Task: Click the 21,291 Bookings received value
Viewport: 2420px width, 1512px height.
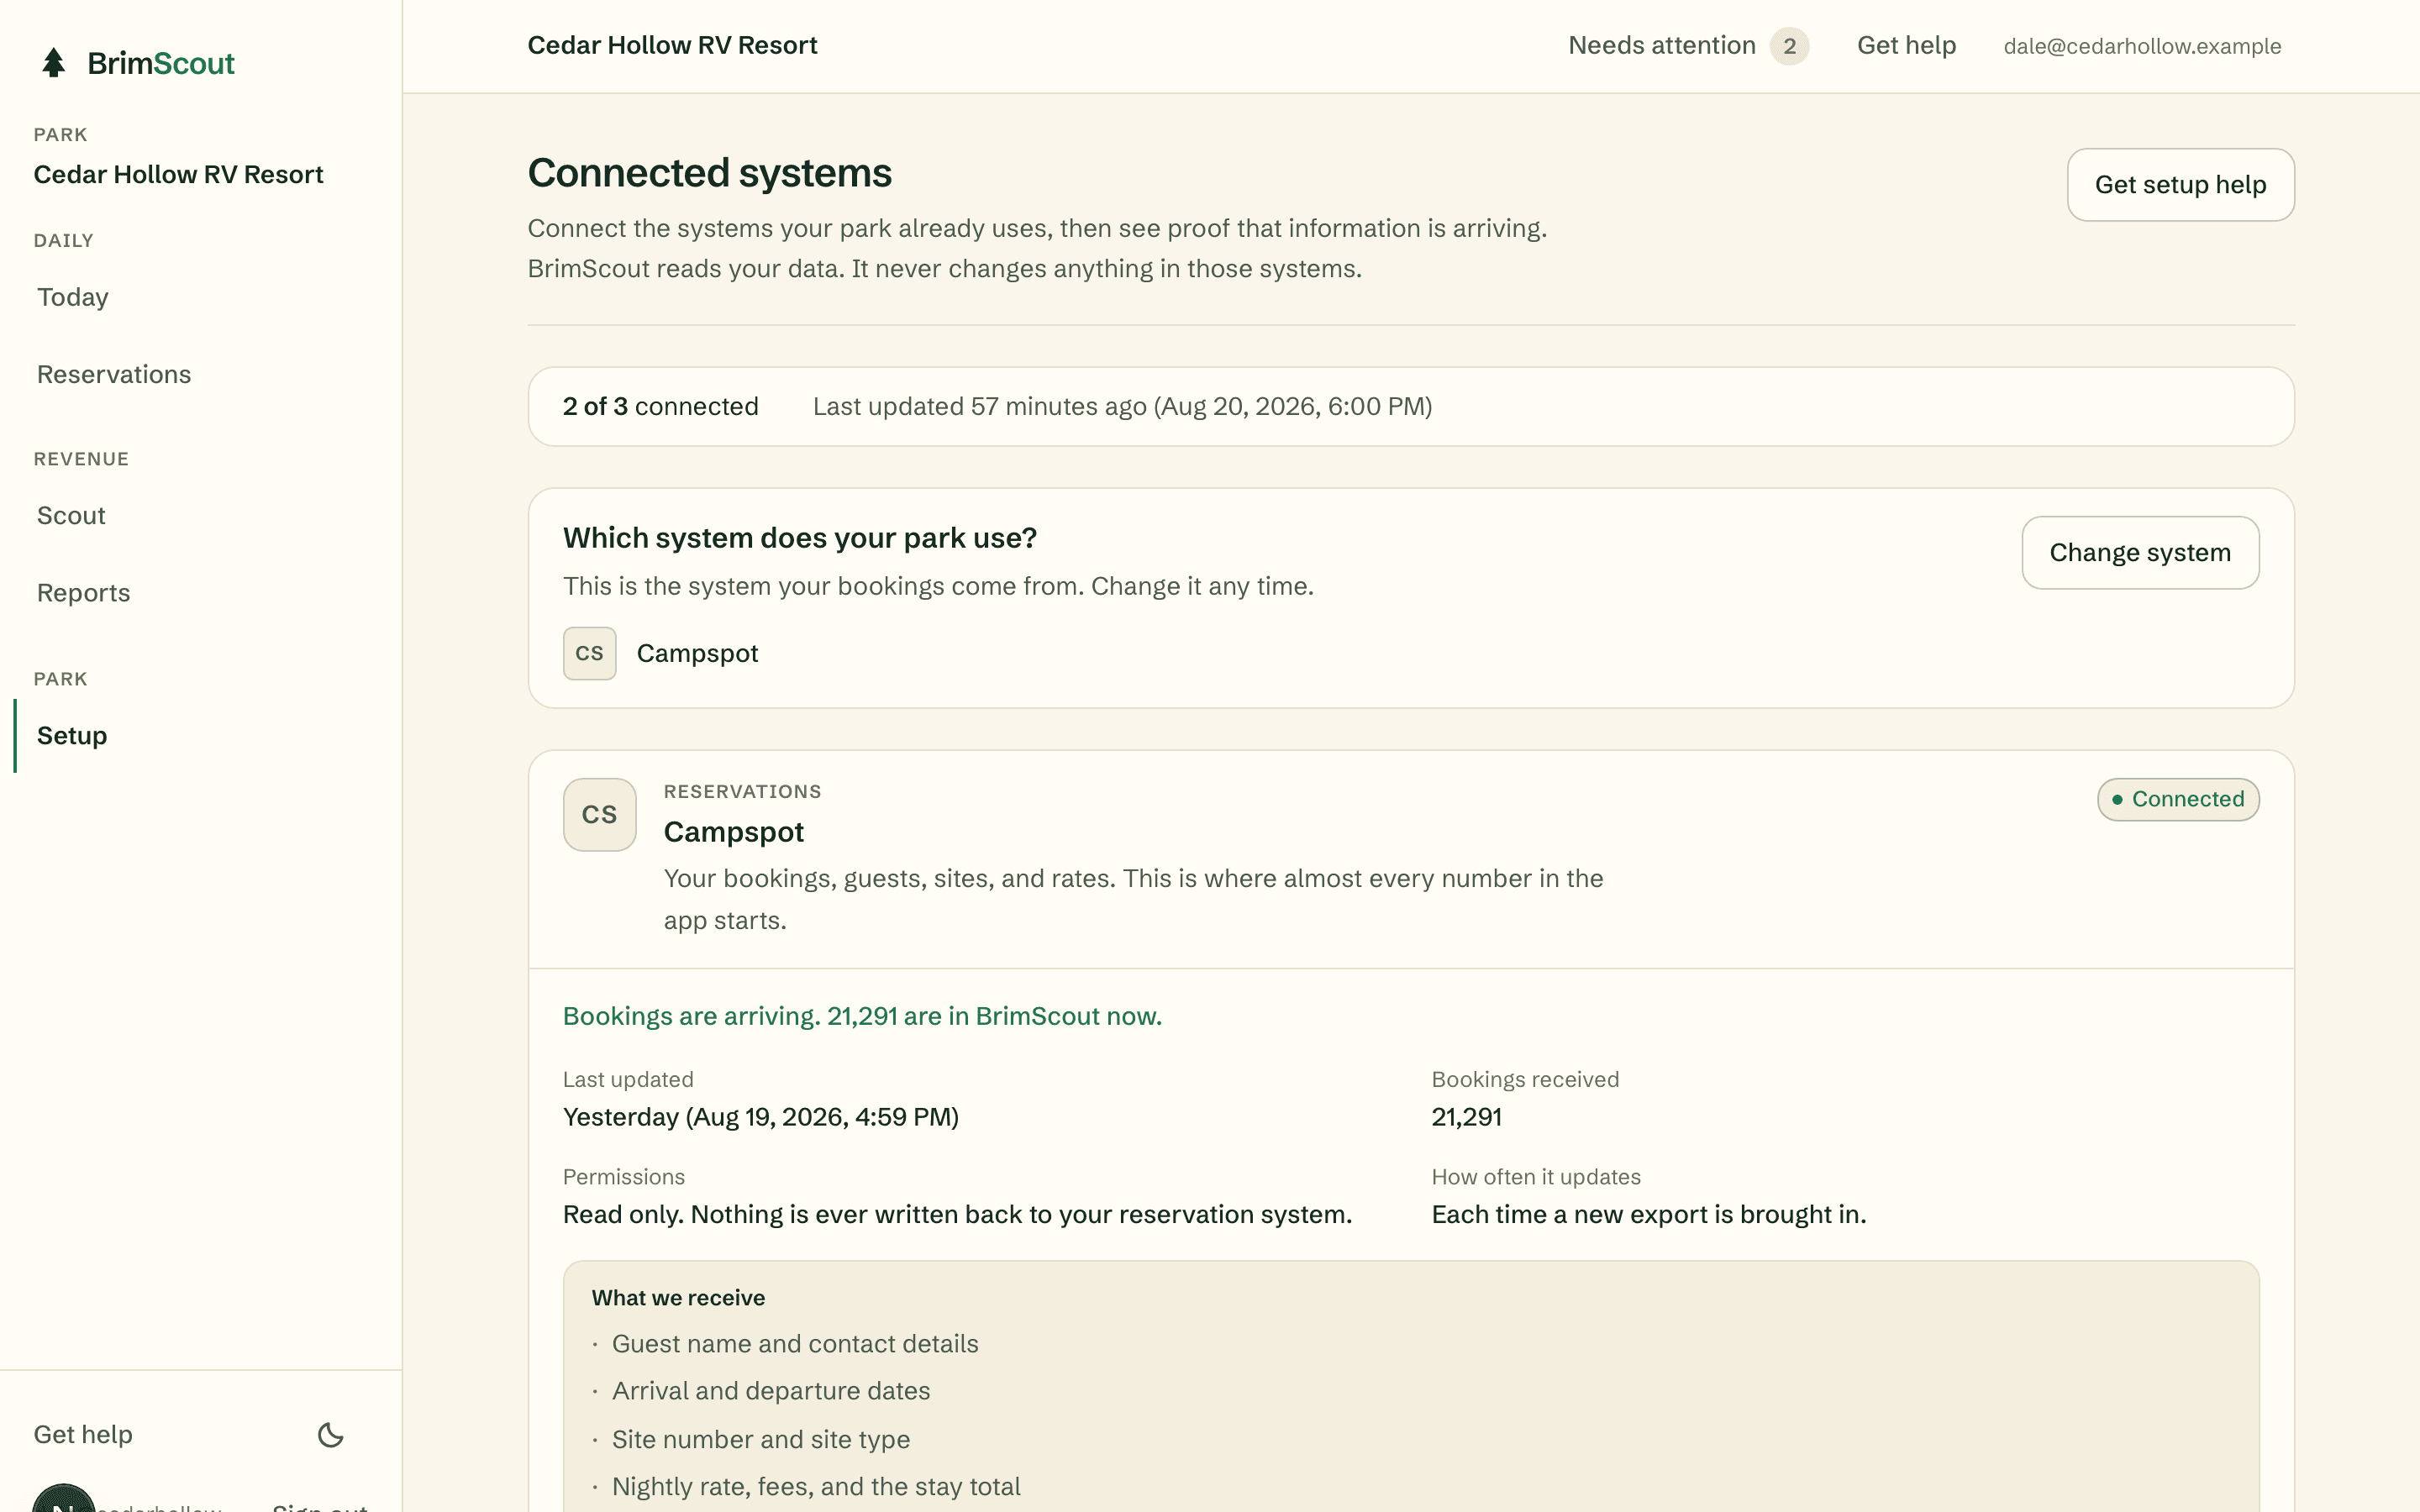Action: (x=1466, y=1117)
